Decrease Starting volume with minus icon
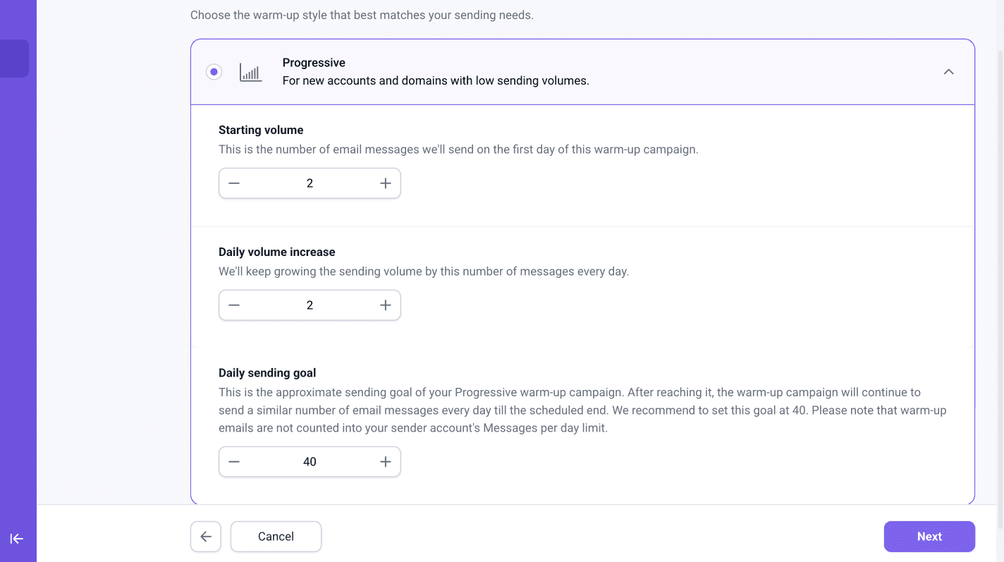1004x562 pixels. tap(234, 183)
